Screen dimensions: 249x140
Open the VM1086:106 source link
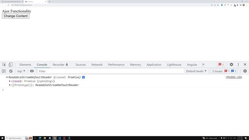234,77
